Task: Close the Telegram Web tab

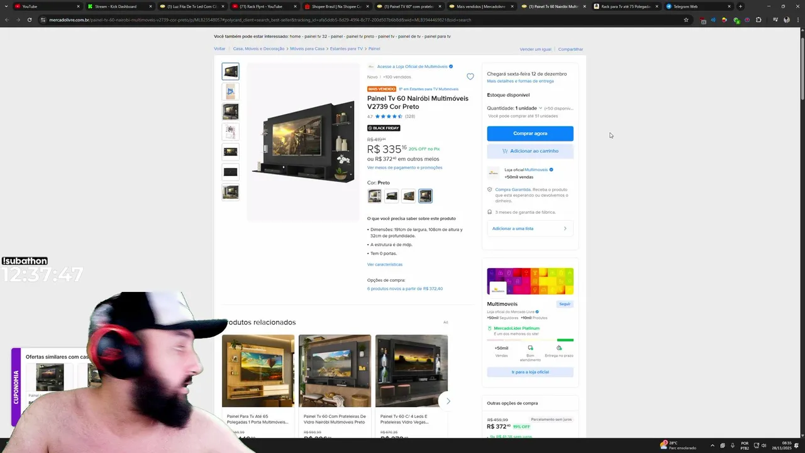Action: [x=730, y=6]
